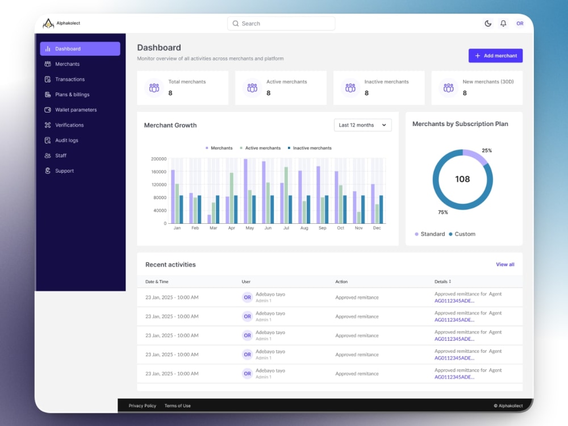Click the Date & Time column header
This screenshot has height=426, width=568.
pyautogui.click(x=157, y=282)
